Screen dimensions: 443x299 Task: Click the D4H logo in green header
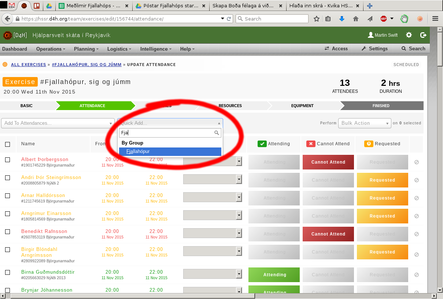tap(7, 35)
